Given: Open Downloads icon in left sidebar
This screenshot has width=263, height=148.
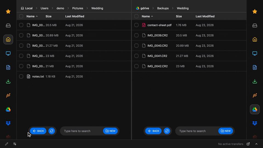Looking at the screenshot, I should pyautogui.click(x=8, y=81).
